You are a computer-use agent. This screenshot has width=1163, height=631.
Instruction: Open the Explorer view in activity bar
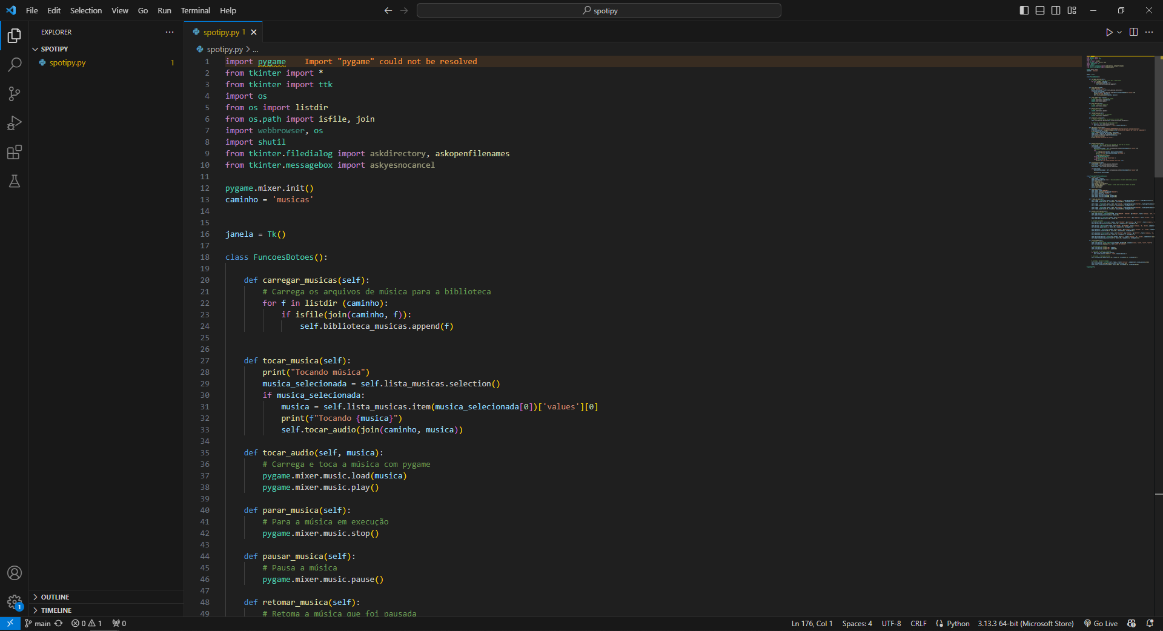click(x=15, y=36)
